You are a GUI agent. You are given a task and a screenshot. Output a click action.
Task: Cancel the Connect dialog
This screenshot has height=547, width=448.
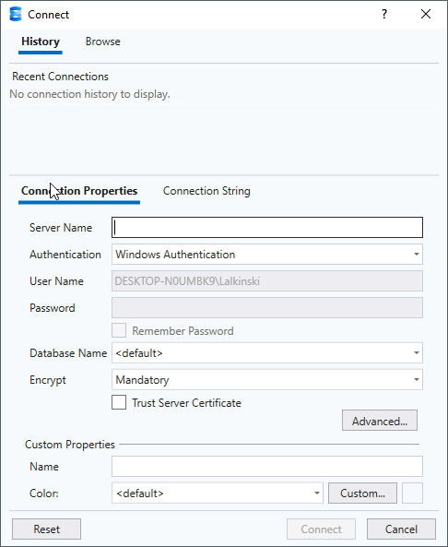coord(401,529)
